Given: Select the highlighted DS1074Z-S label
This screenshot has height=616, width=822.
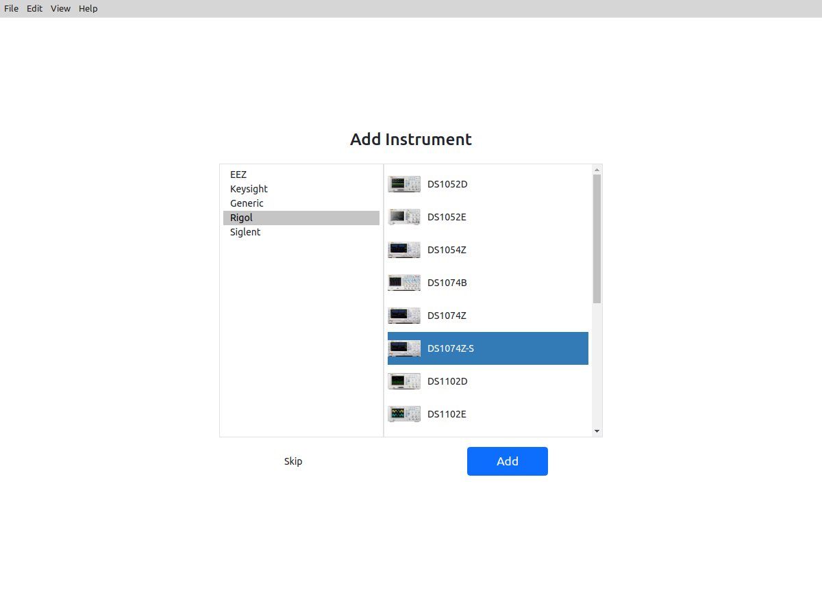Looking at the screenshot, I should click(x=451, y=348).
